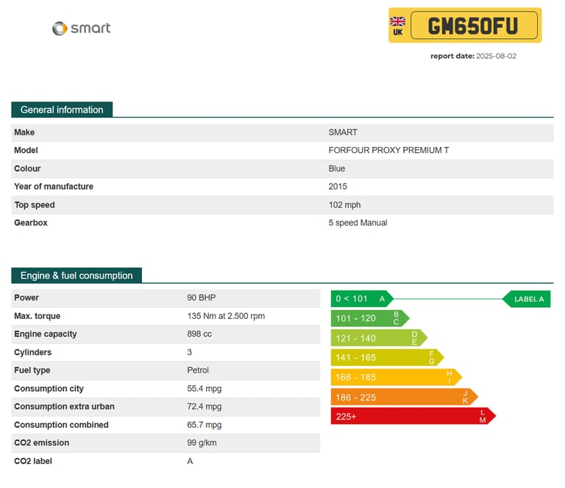Click the CO2 emission label

pyautogui.click(x=41, y=443)
